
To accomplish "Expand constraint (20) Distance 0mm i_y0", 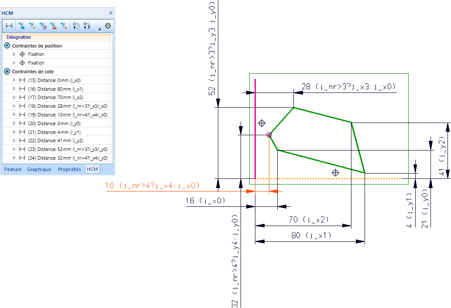I will 14,123.
